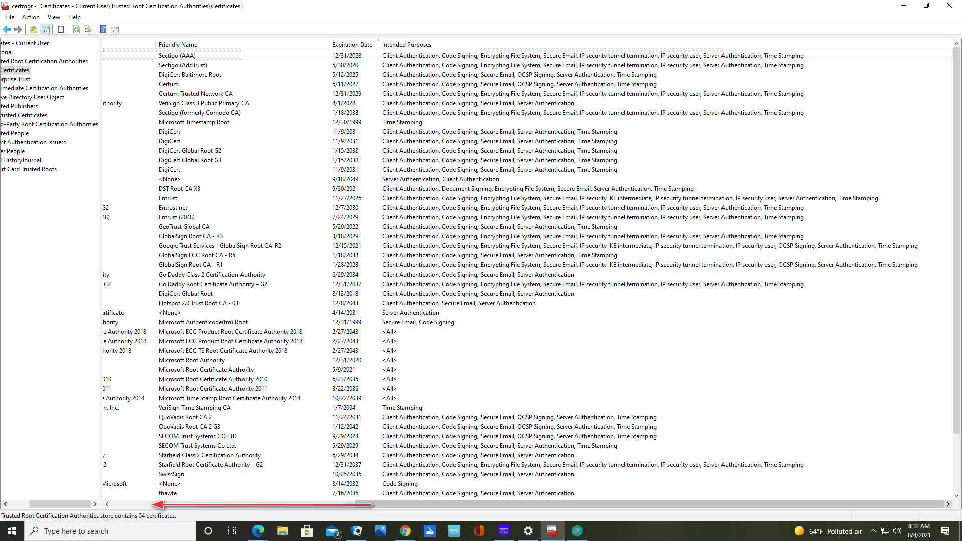Click the Paste clipboard toolbar icon
Viewport: 962px width, 541px height.
pos(61,30)
